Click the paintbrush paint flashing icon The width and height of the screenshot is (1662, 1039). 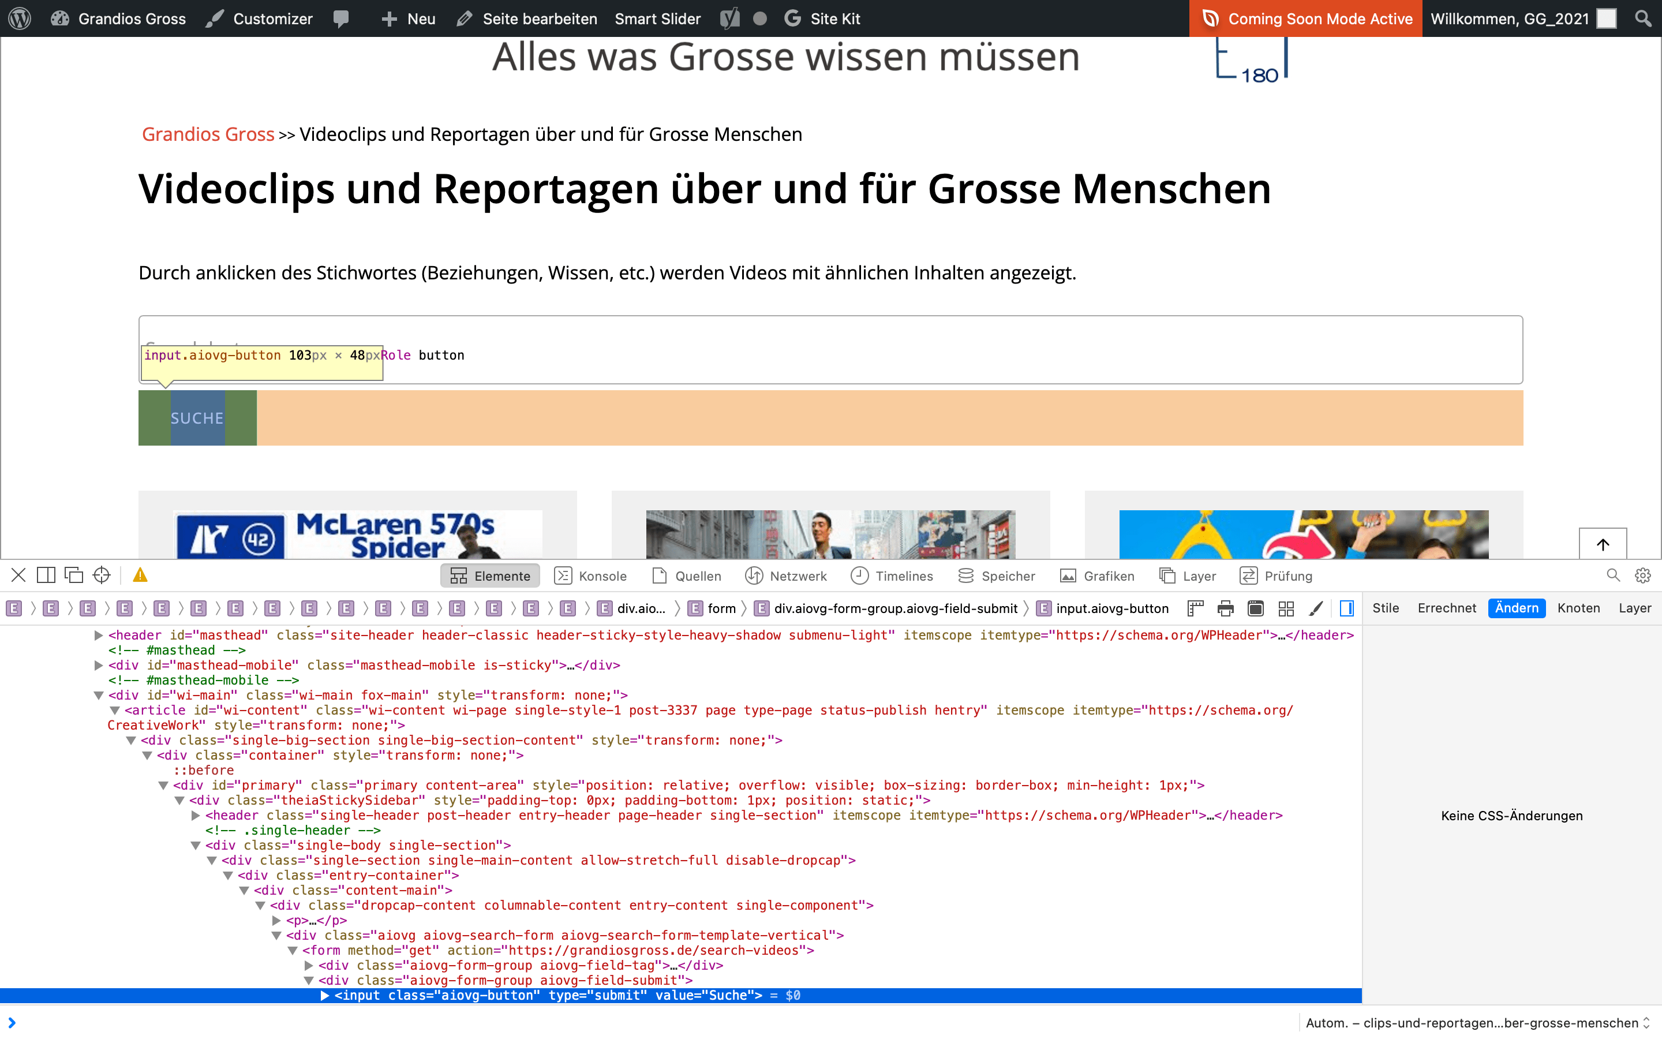click(1316, 608)
